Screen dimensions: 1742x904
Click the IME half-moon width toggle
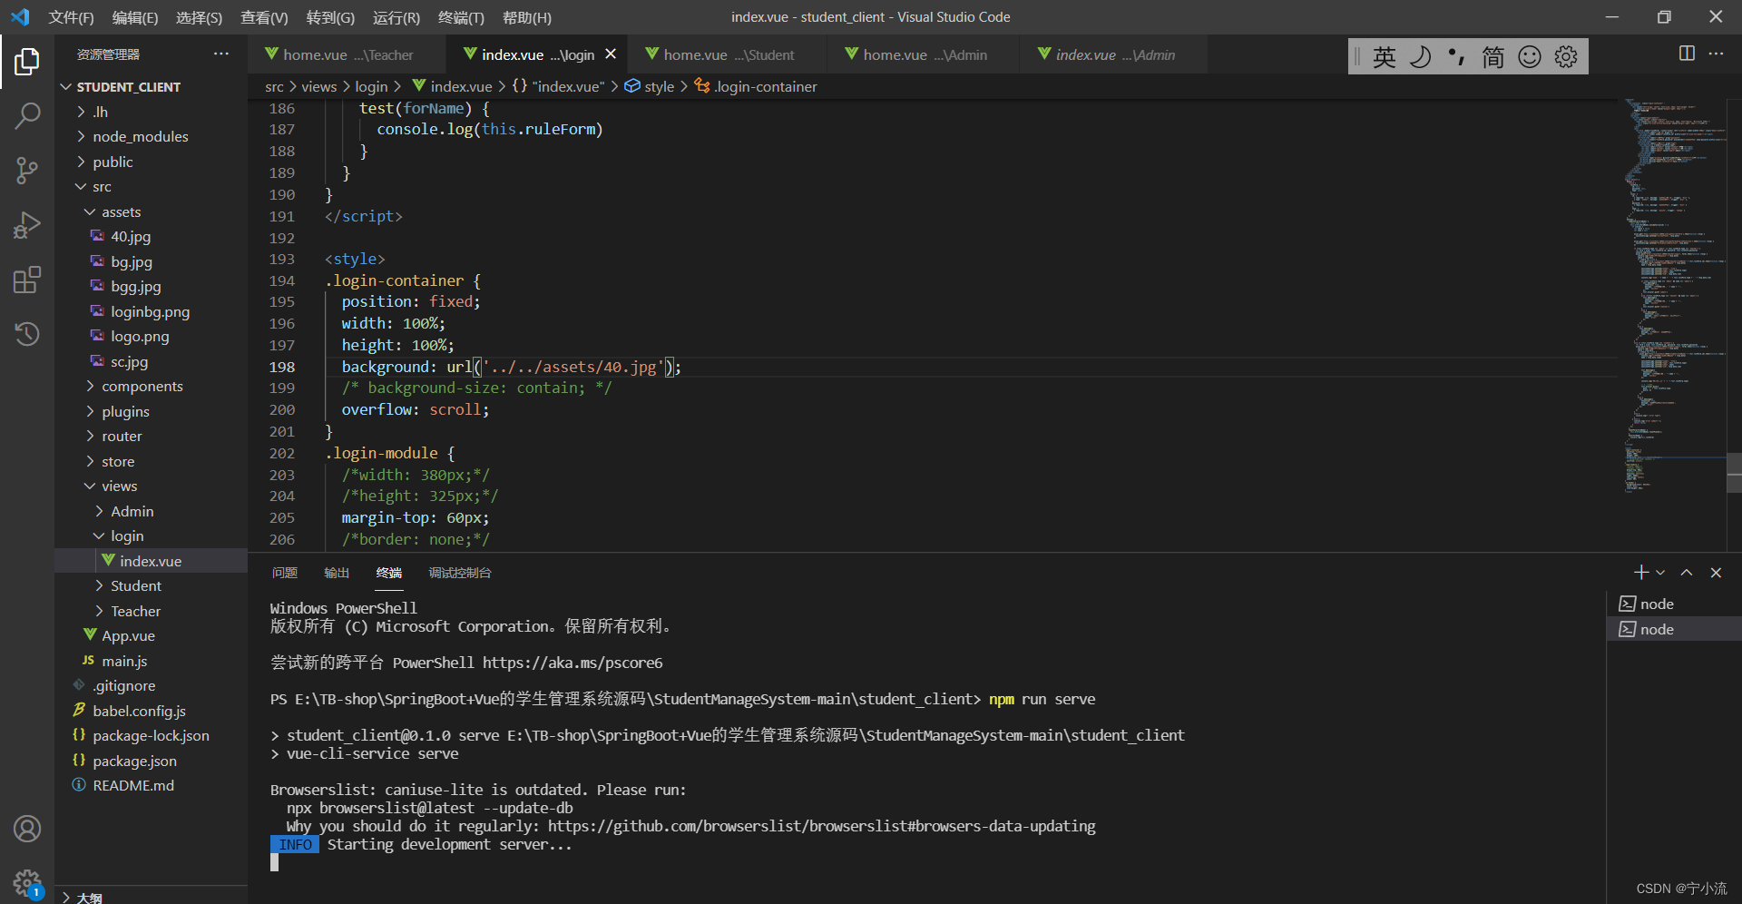pos(1420,57)
